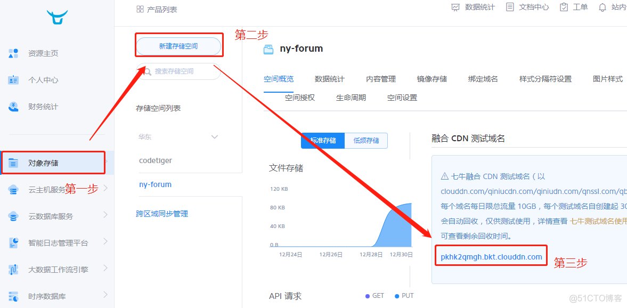Click the 40 KB axis label
The width and height of the screenshot is (627, 308).
coord(278,226)
